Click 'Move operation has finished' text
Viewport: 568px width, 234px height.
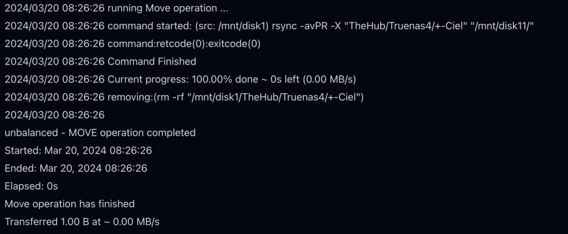coord(69,203)
